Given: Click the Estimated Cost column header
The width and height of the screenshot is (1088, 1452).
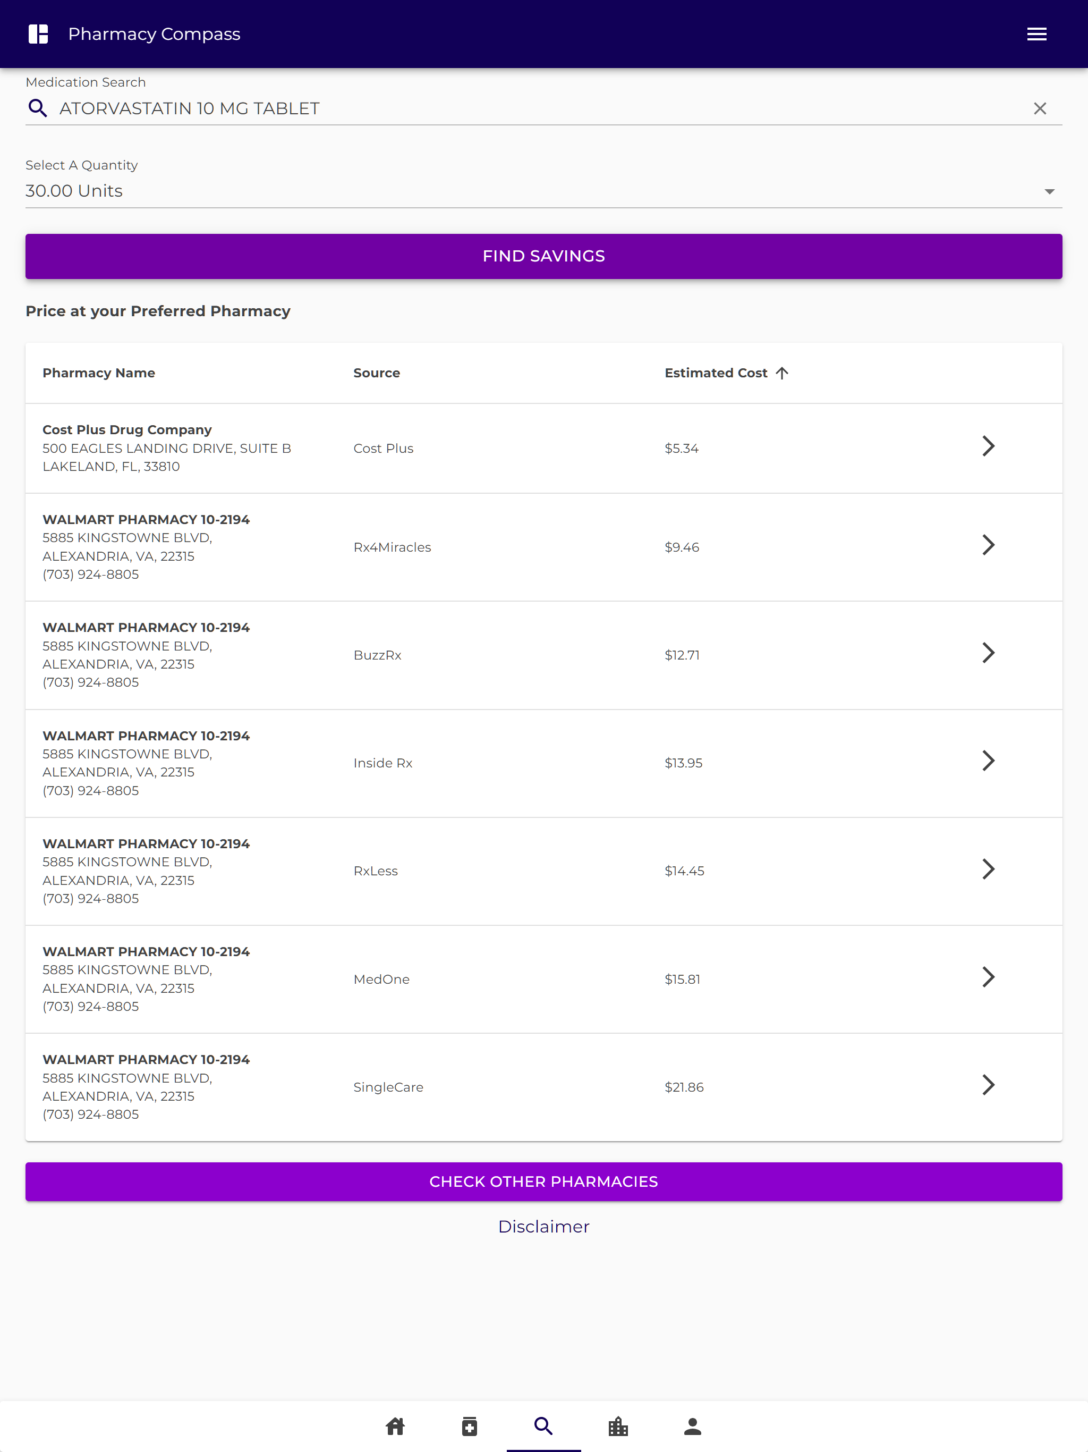Looking at the screenshot, I should [716, 373].
